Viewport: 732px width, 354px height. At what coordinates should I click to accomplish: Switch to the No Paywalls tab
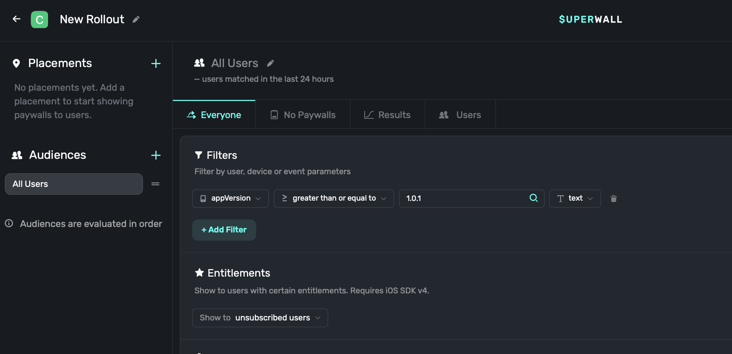coord(303,115)
